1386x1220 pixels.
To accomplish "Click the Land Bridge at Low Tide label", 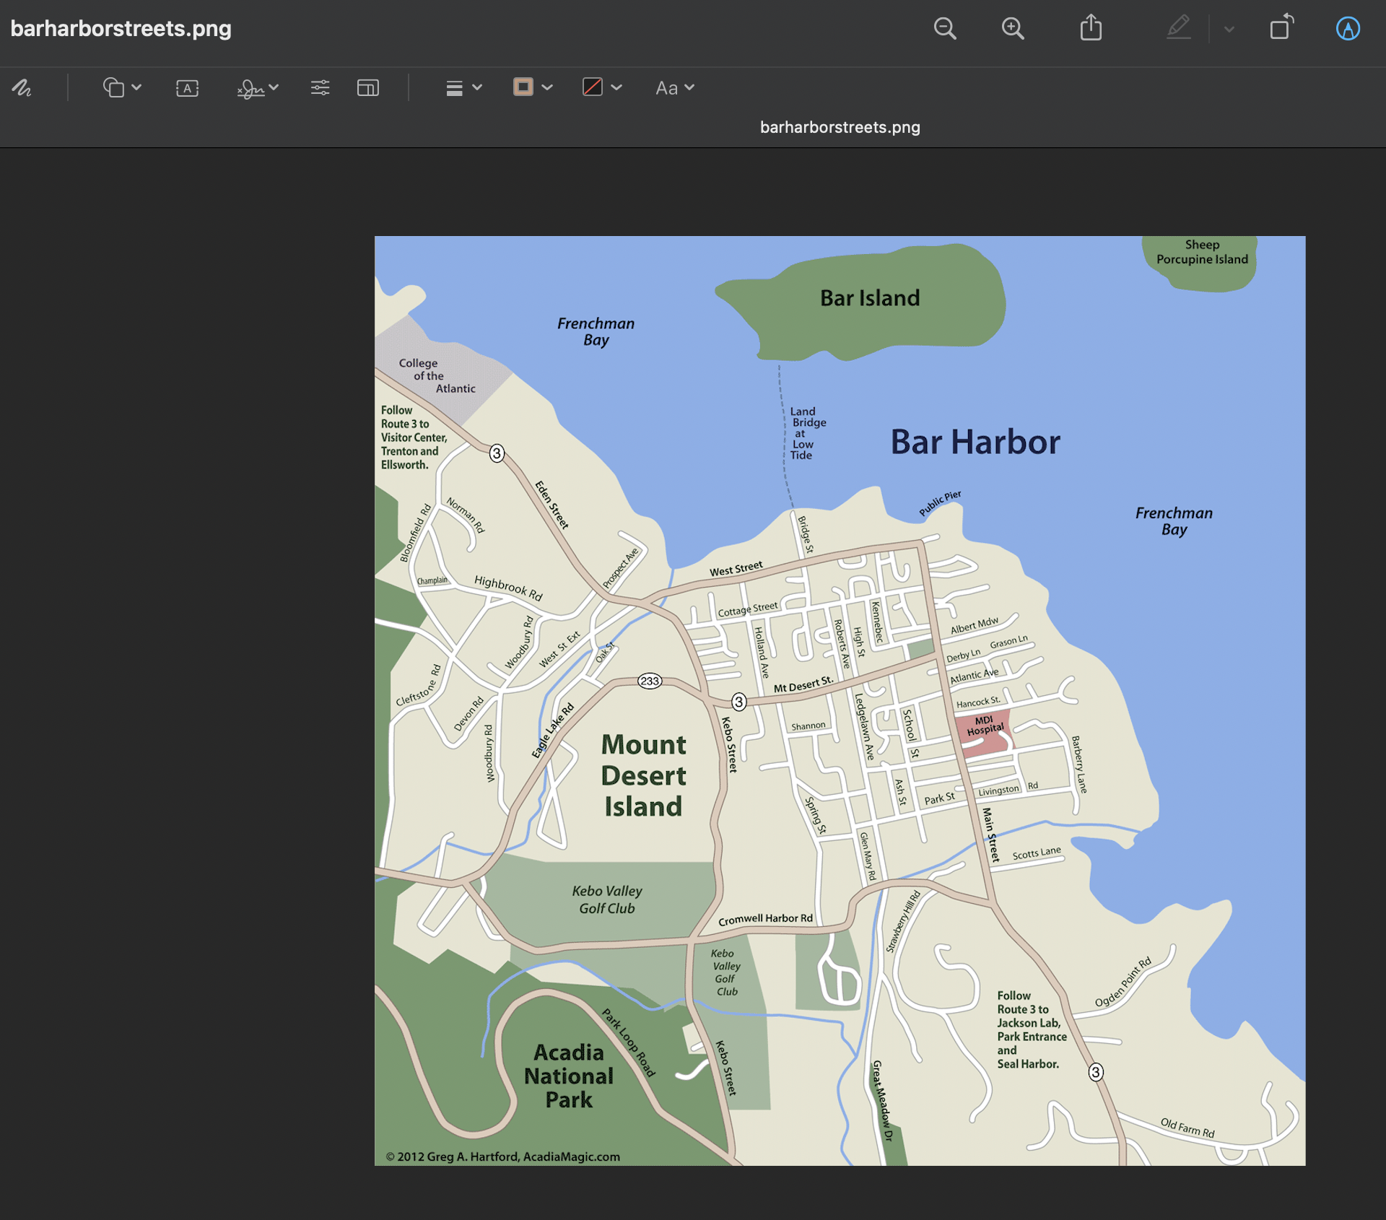I will 807,433.
